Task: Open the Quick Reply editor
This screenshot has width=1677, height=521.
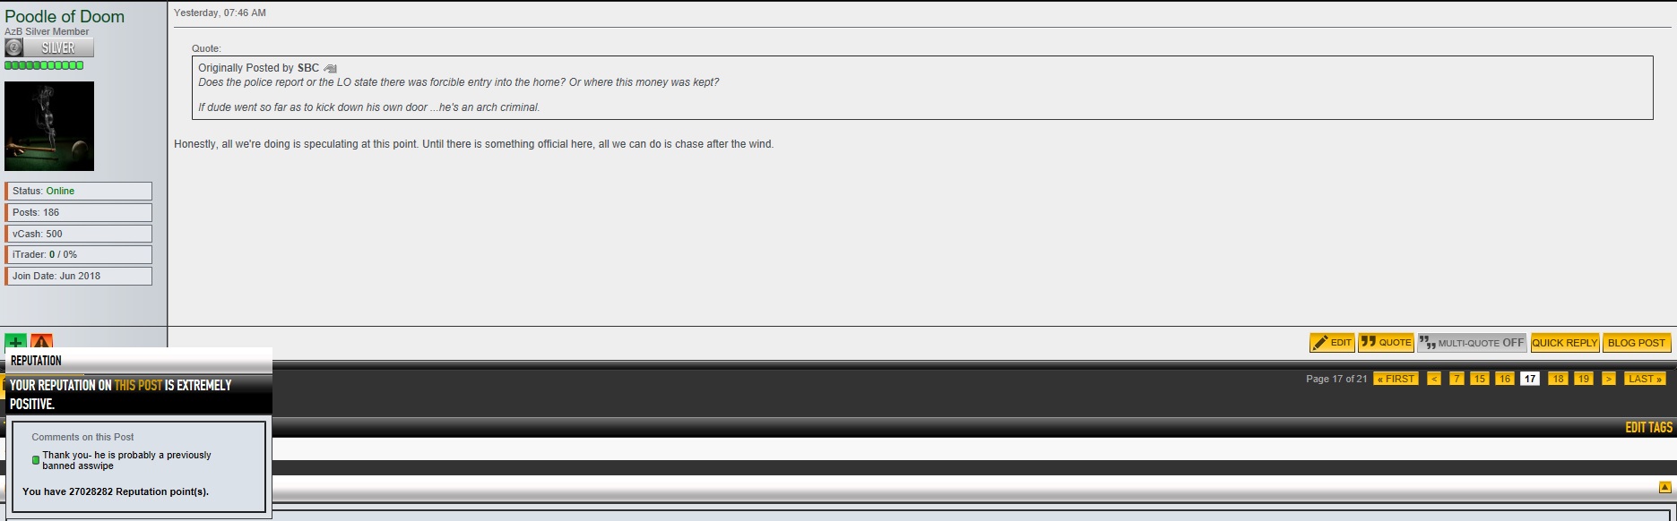Action: click(1565, 343)
